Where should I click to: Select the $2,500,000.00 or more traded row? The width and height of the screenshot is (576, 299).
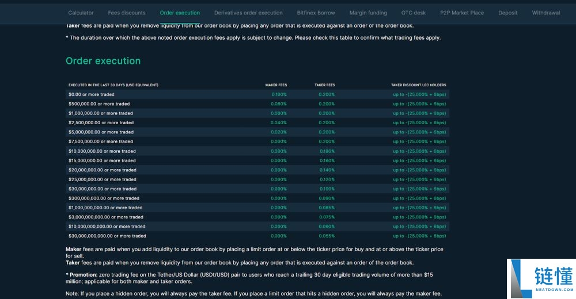click(257, 122)
